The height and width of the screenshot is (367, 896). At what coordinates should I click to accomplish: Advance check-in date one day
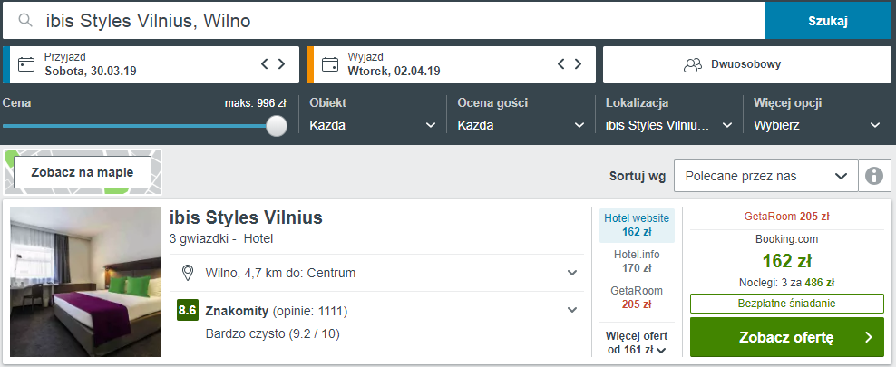[x=282, y=64]
